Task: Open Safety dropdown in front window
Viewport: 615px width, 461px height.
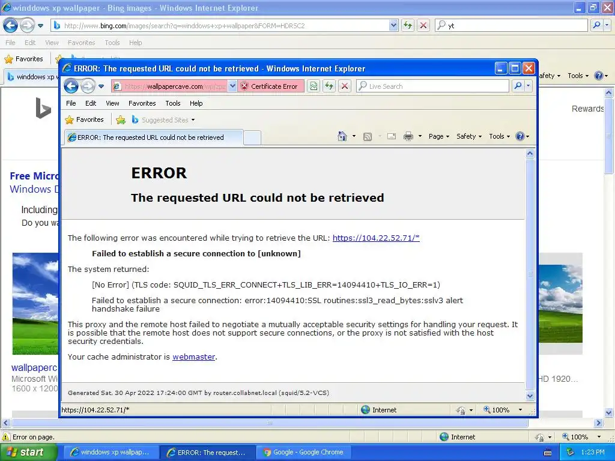Action: pyautogui.click(x=468, y=136)
